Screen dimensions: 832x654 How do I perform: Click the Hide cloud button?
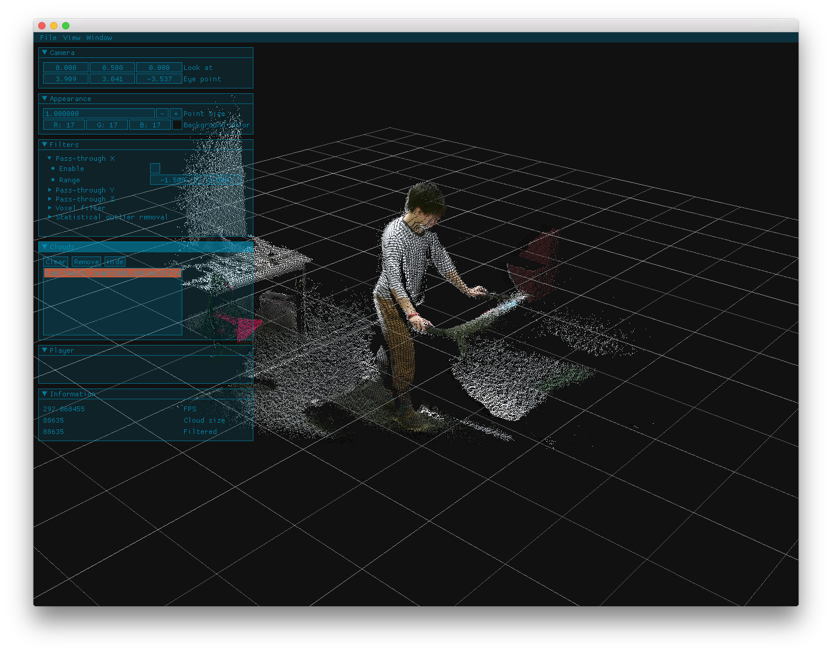(115, 262)
